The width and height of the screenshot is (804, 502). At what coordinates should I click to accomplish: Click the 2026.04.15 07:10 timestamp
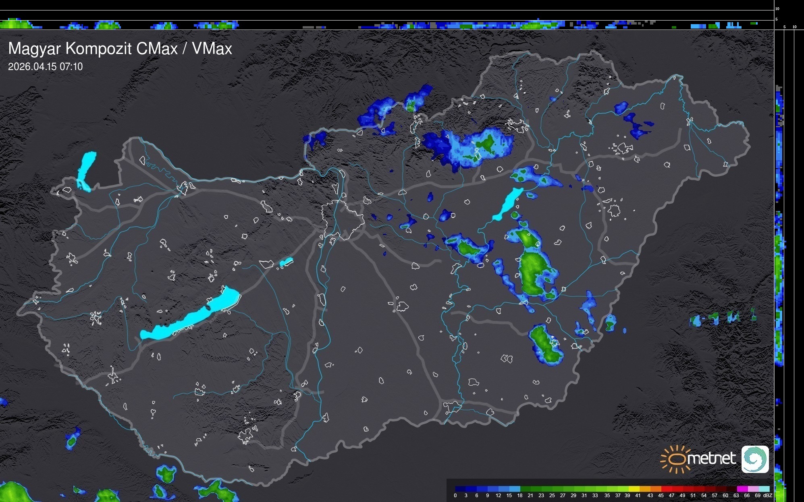point(45,67)
